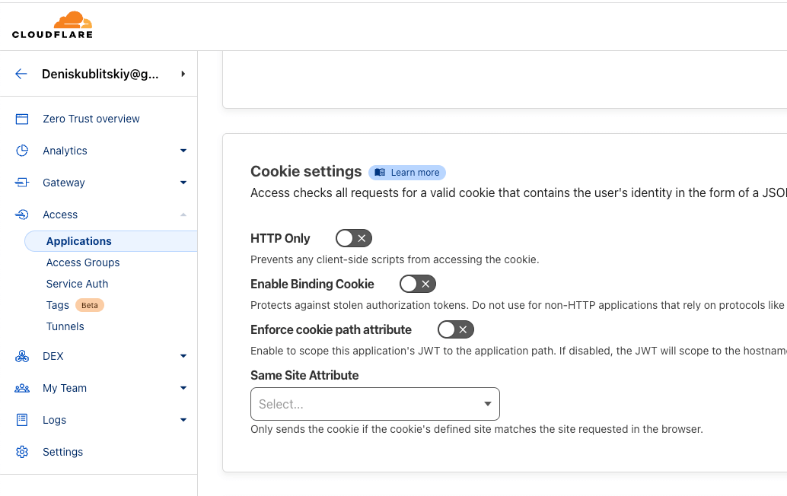Click the Learn more link
The image size is (787, 496).
tap(407, 173)
